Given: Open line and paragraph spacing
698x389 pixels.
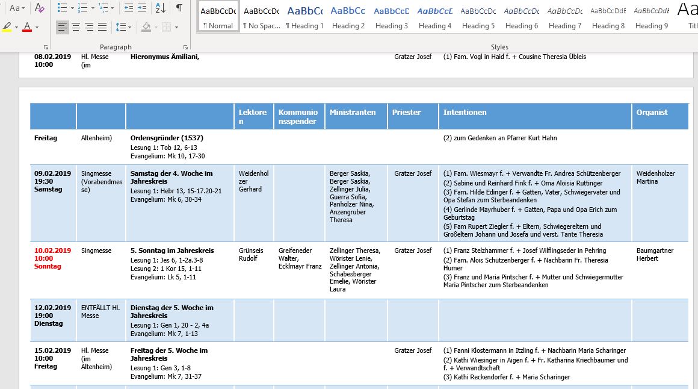Looking at the screenshot, I should tap(120, 27).
